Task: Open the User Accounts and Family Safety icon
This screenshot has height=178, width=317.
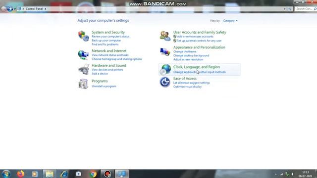Action: click(165, 36)
